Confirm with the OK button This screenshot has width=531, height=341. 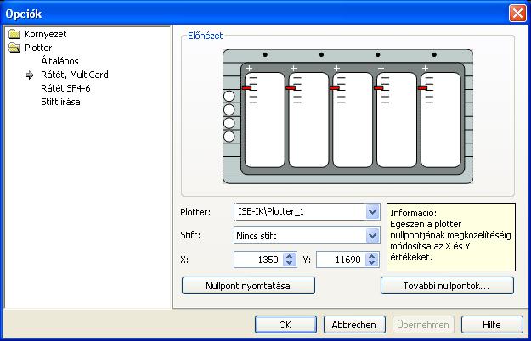pos(285,325)
